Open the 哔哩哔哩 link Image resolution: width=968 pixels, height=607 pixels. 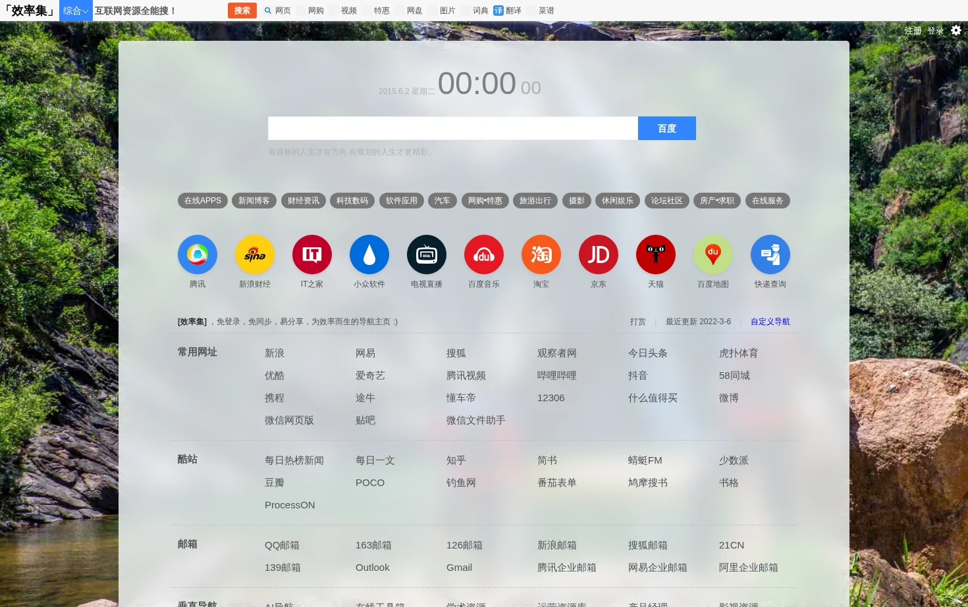[557, 376]
